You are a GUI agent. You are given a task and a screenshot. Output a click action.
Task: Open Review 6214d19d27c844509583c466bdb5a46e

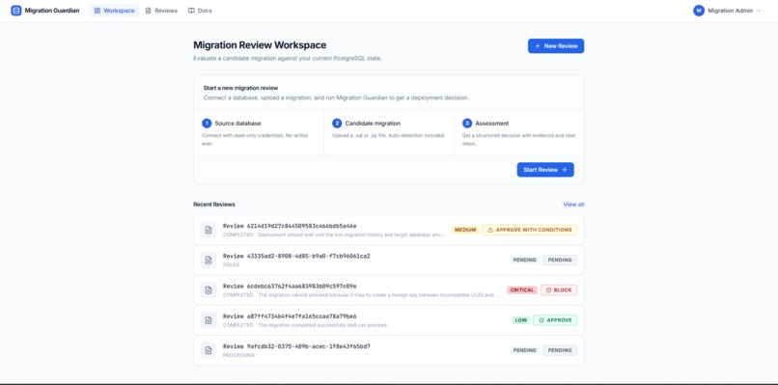tap(388, 231)
